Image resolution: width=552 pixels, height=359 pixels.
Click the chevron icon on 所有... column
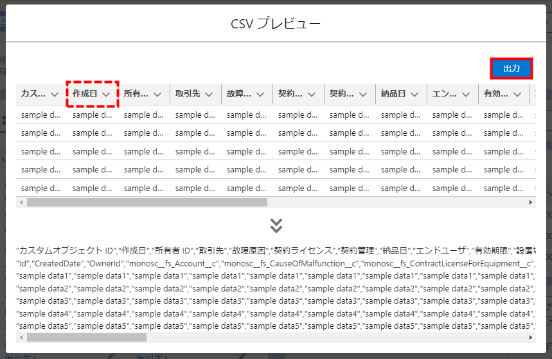point(157,94)
